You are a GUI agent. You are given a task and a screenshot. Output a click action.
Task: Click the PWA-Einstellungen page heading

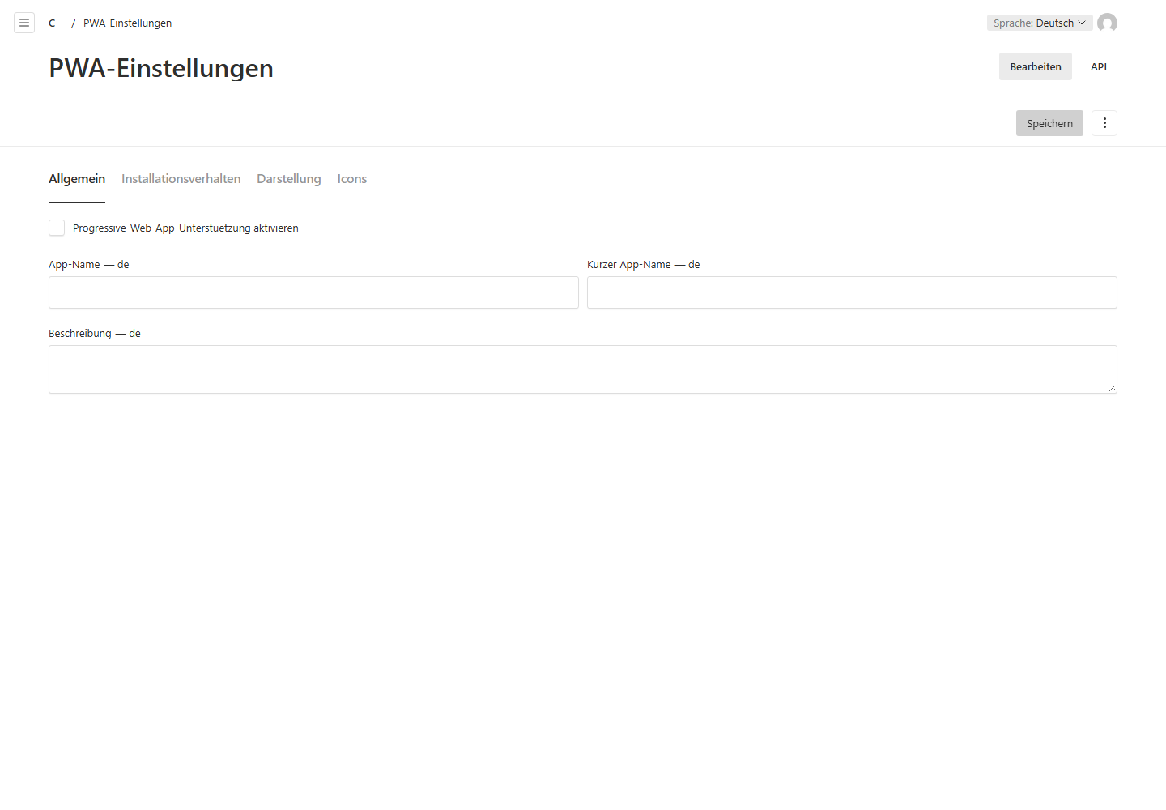click(x=161, y=68)
